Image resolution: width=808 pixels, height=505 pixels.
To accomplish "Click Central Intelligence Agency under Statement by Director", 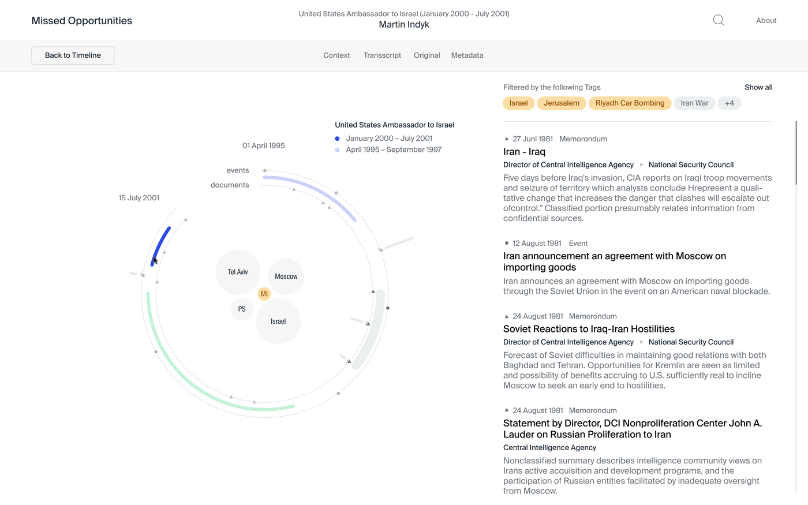I will click(x=549, y=447).
